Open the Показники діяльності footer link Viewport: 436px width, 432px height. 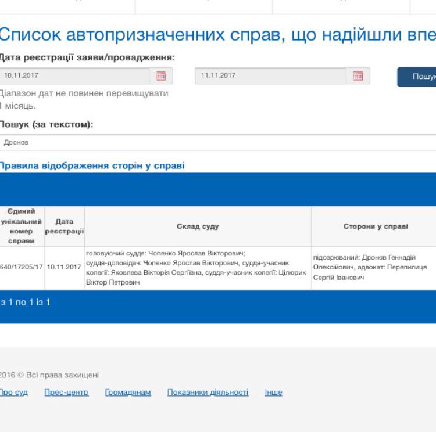point(208,393)
